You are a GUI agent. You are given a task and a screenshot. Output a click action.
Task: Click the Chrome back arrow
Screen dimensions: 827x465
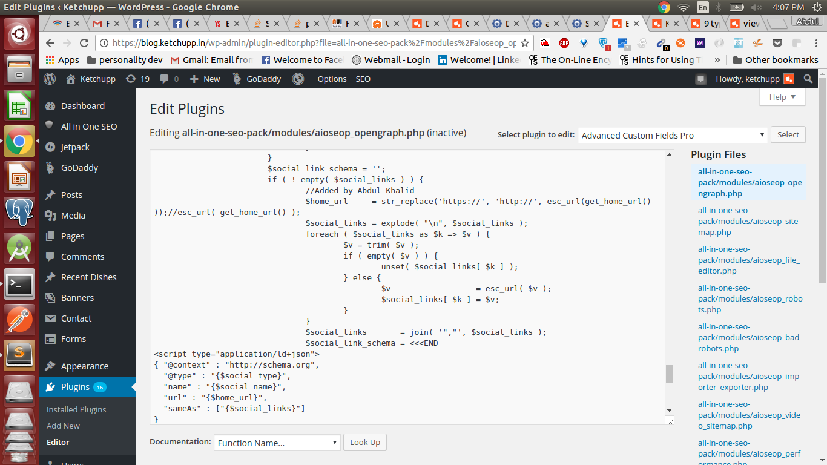coord(50,43)
